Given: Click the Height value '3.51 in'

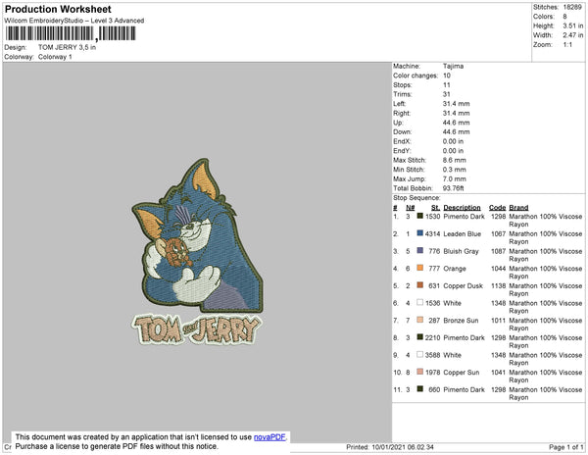Looking at the screenshot, I should 572,25.
